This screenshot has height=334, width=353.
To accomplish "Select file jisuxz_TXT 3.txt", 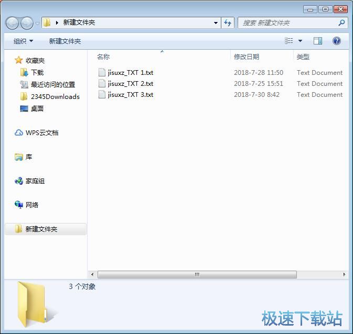I will (x=131, y=95).
